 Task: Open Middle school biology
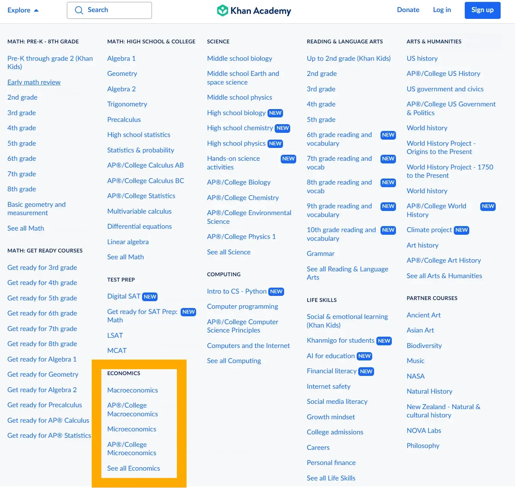tap(240, 58)
